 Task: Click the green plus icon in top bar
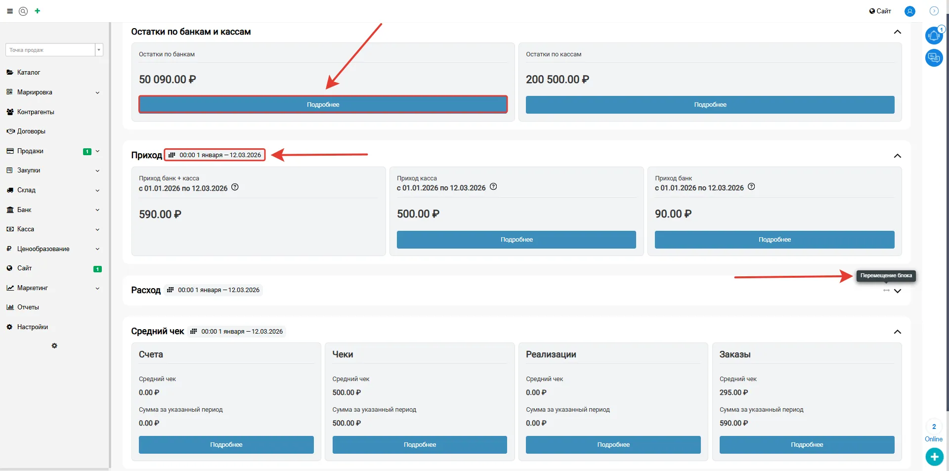click(x=38, y=11)
